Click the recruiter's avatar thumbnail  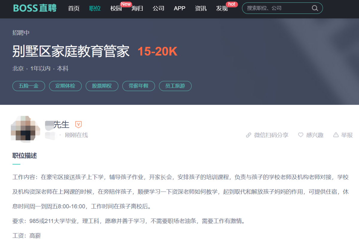(x=25, y=129)
